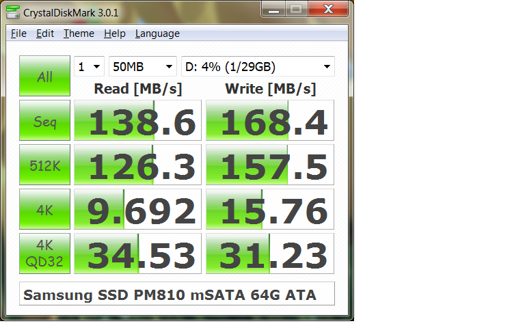Select the 4K QD32 read result 34.53
525x328 pixels.
tap(137, 254)
